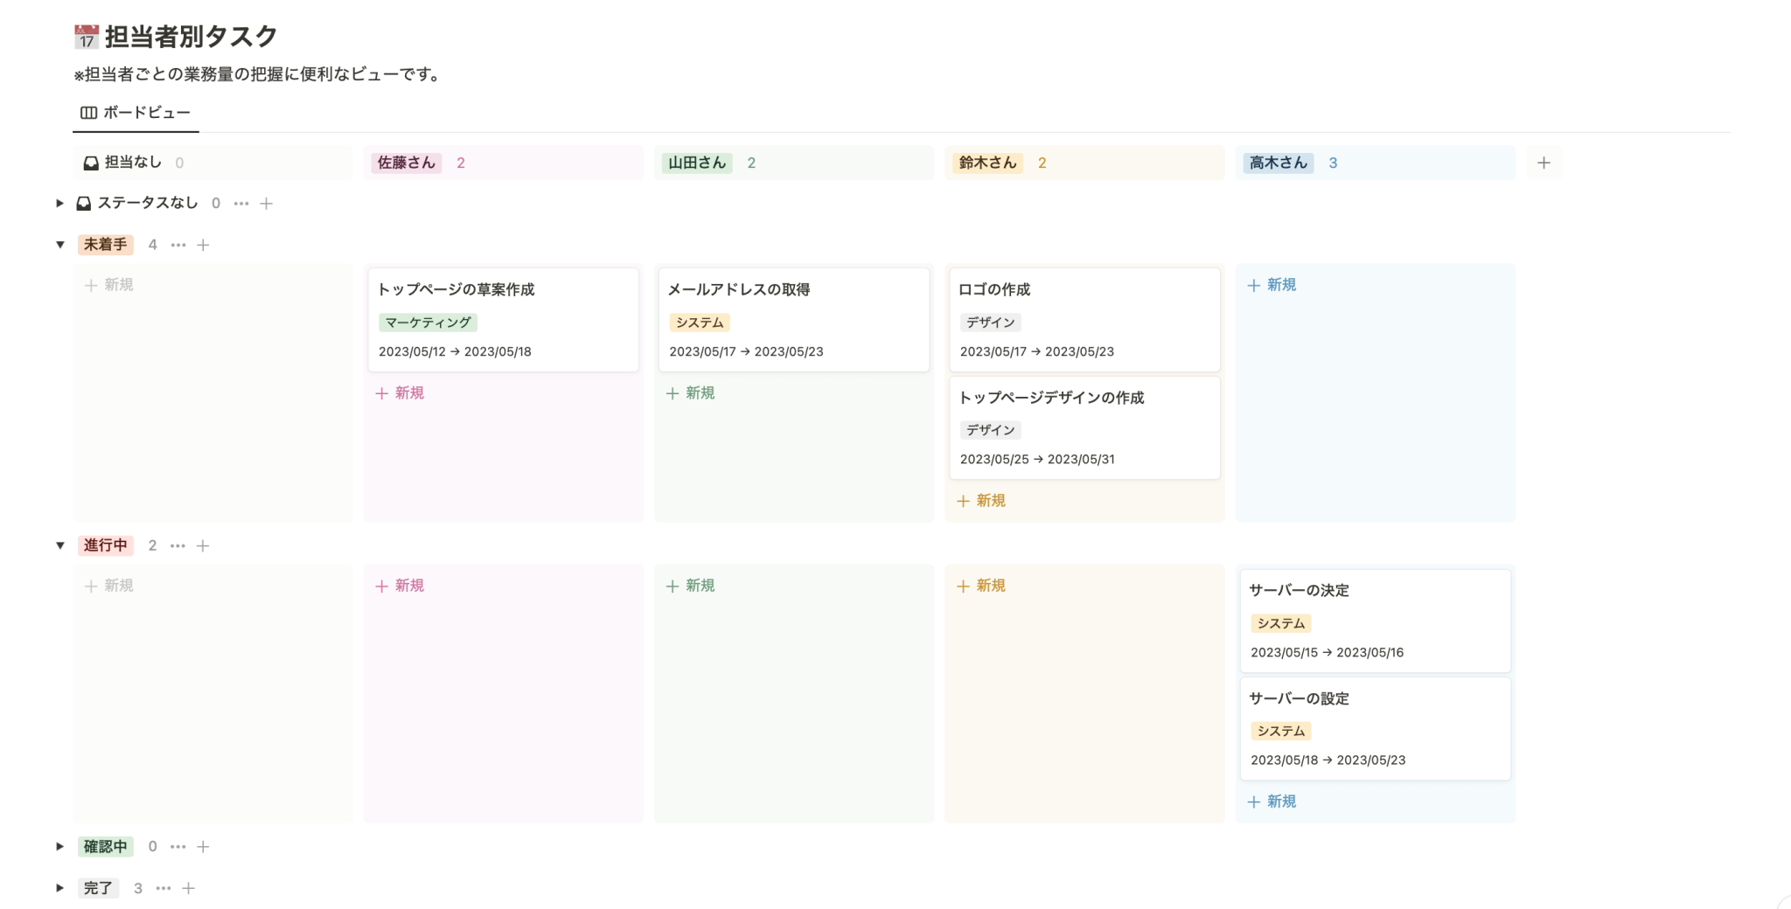Expand the 確認中 group triangle
The width and height of the screenshot is (1791, 909).
[x=59, y=846]
